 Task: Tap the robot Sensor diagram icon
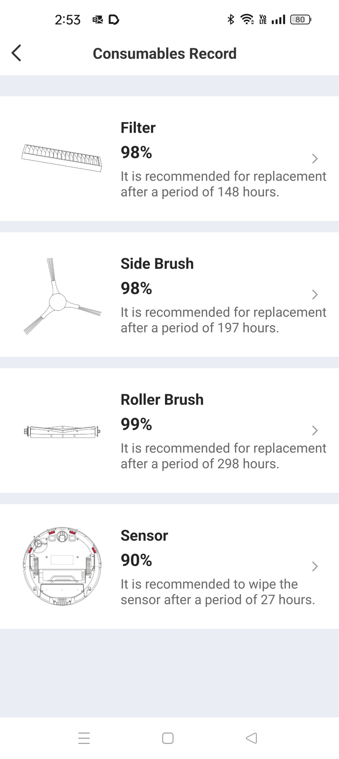(x=62, y=566)
